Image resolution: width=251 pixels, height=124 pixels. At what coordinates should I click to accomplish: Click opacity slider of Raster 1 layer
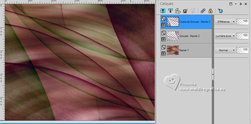[242, 50]
